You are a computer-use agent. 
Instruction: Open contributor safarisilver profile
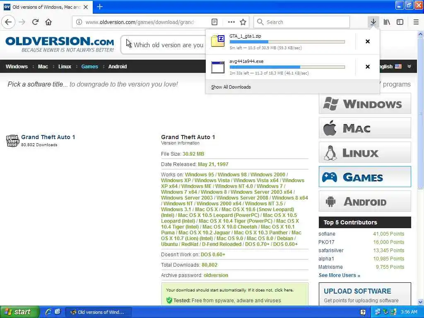(331, 251)
